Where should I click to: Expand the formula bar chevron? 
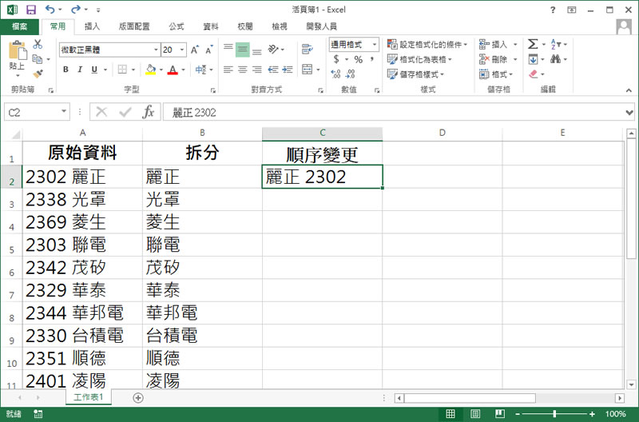tap(629, 112)
